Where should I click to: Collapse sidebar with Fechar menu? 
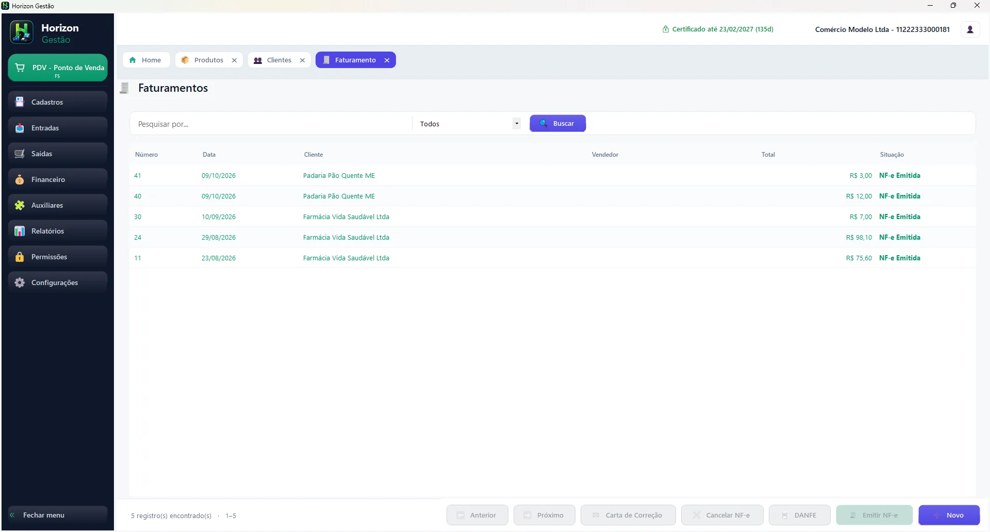[58, 515]
